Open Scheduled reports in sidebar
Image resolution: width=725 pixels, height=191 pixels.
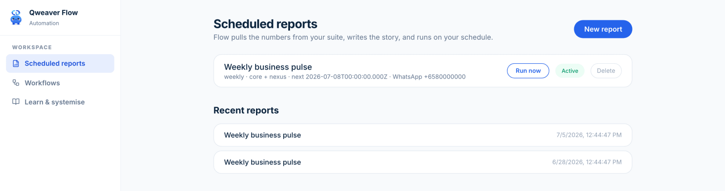click(x=60, y=64)
